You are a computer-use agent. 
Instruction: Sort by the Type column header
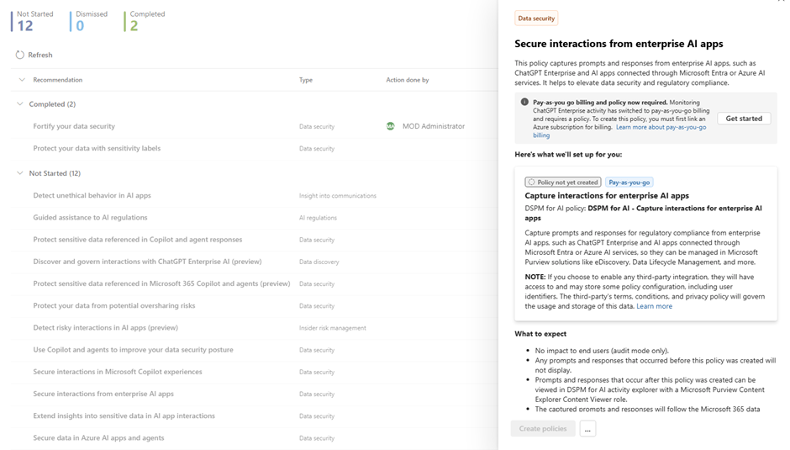pyautogui.click(x=306, y=80)
